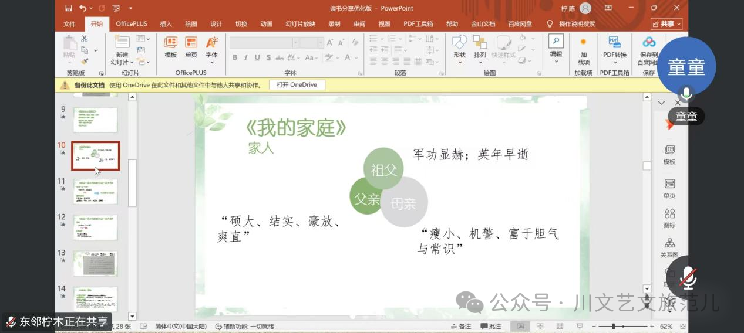Toggle Underline formatting
The image size is (744, 333).
click(257, 57)
